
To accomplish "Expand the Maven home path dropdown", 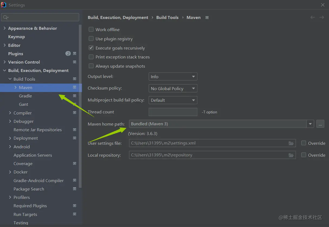I will pos(310,124).
